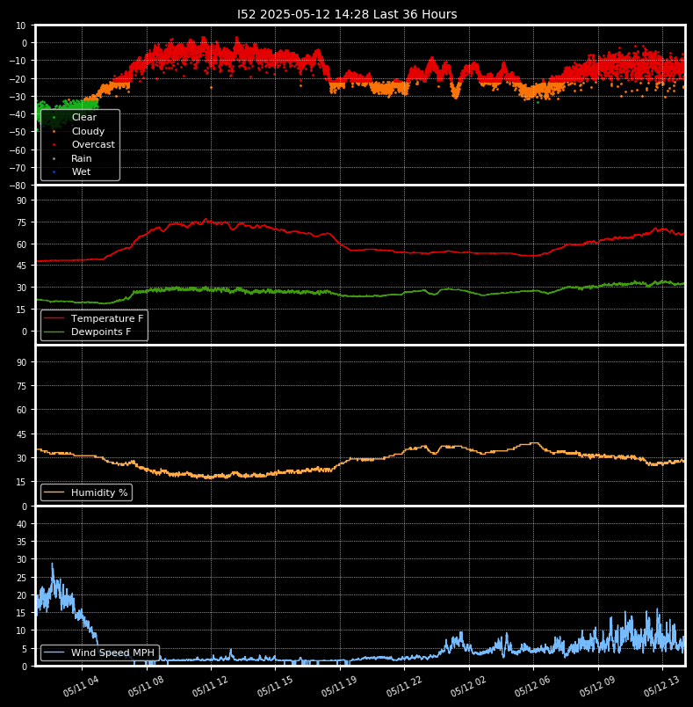Image resolution: width=693 pixels, height=707 pixels.
Task: Select the "05/11 12" time axis label
Action: pyautogui.click(x=210, y=686)
